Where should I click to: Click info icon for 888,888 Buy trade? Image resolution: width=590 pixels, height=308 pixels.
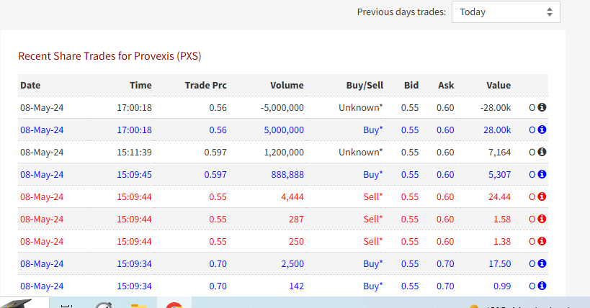(542, 174)
